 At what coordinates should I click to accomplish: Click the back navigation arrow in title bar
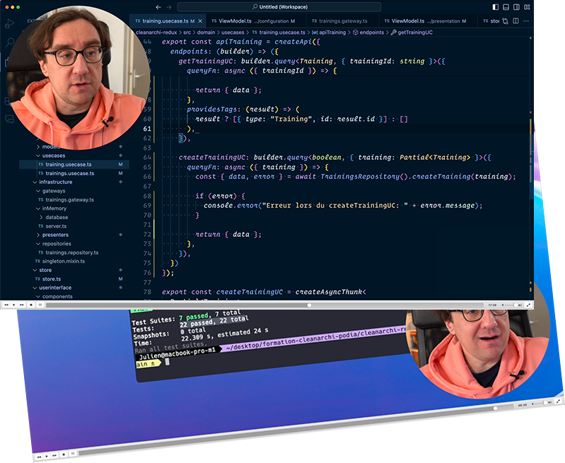pos(158,7)
